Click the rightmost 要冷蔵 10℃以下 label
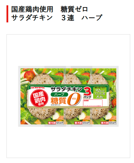This screenshot has width=134, height=163. (x=108, y=123)
